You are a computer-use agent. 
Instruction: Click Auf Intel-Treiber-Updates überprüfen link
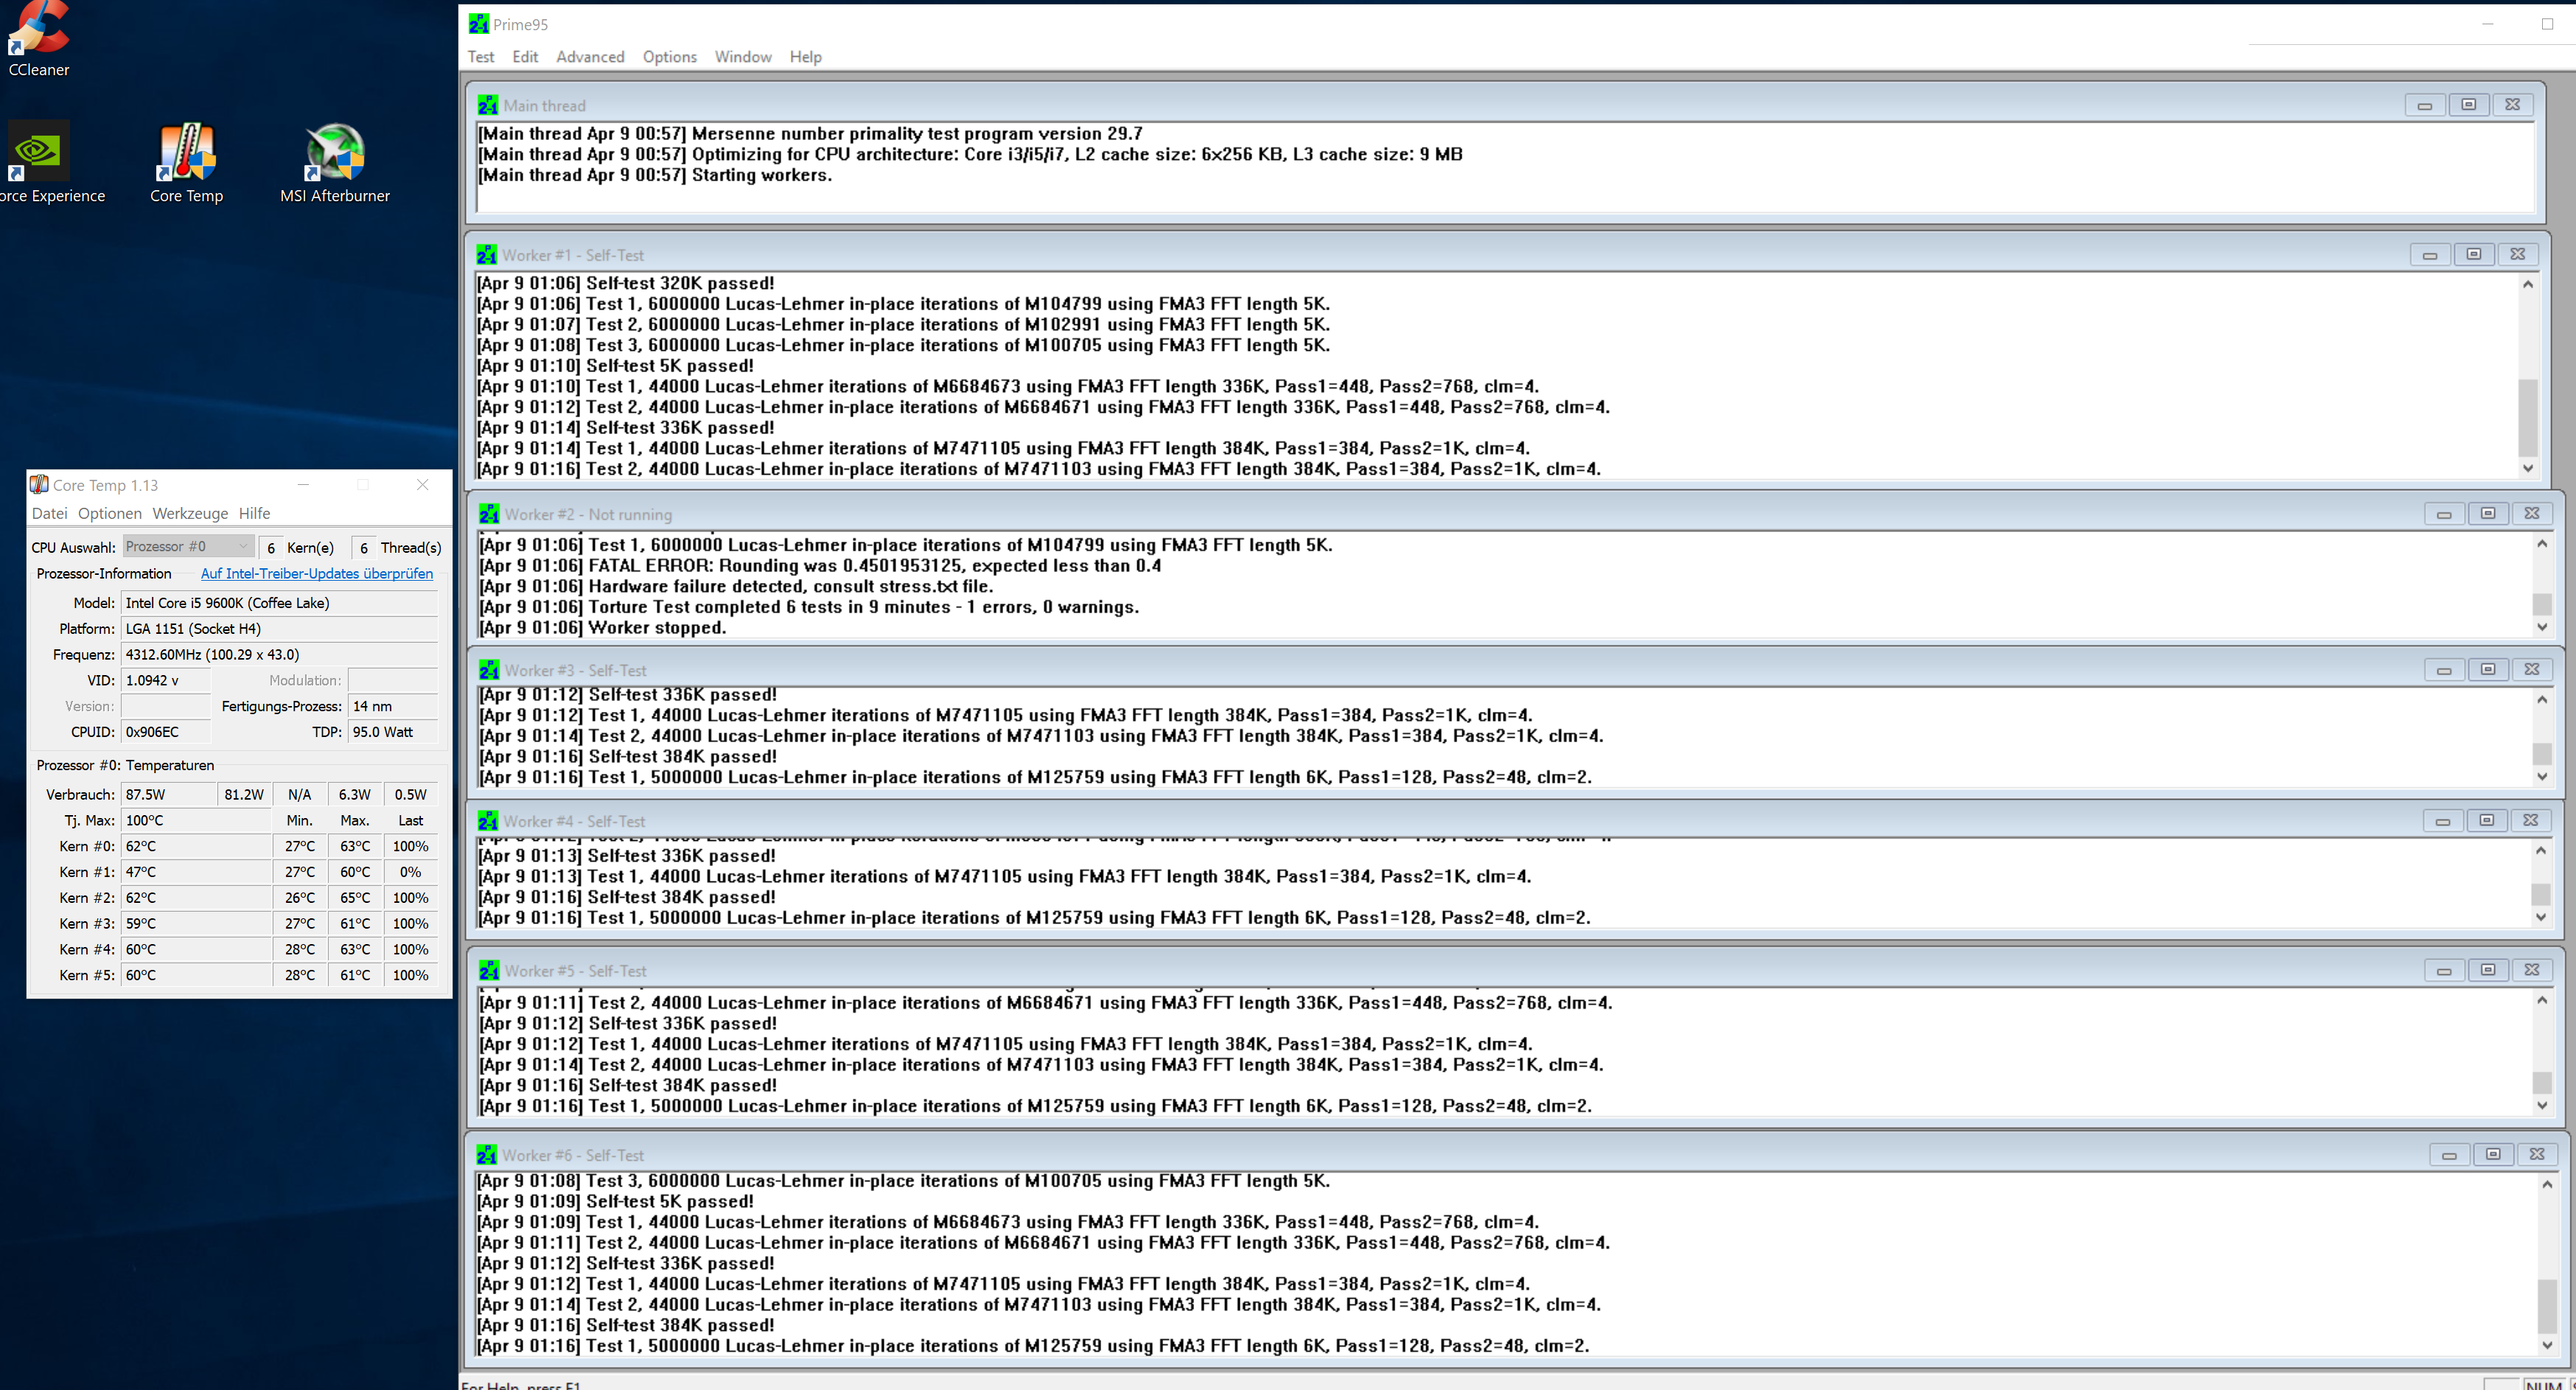317,573
